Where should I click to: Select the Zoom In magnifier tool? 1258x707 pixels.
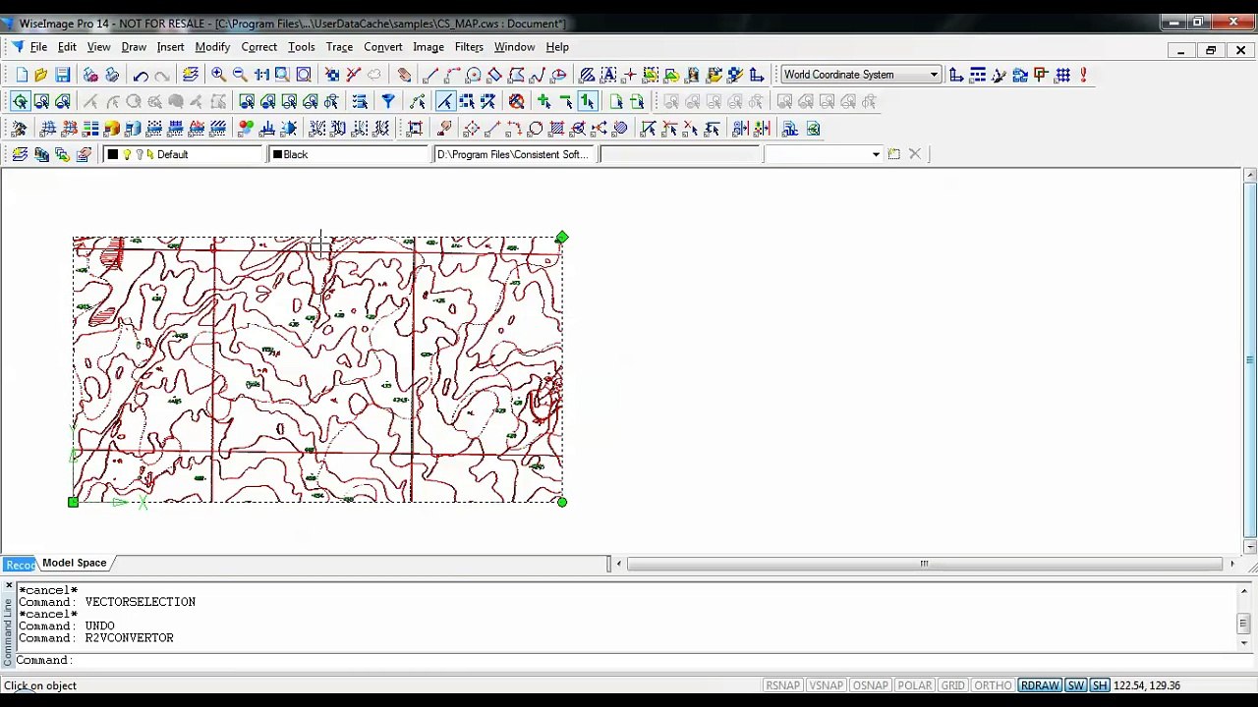(218, 75)
